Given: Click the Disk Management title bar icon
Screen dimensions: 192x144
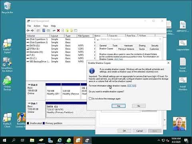Looking at the screenshot, I should [28, 21].
